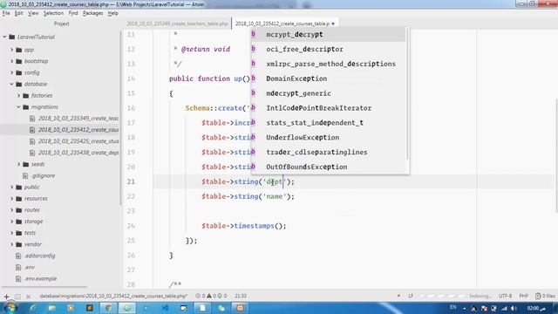Choose mcrypt_decrypt autocomplete suggestion

point(328,35)
